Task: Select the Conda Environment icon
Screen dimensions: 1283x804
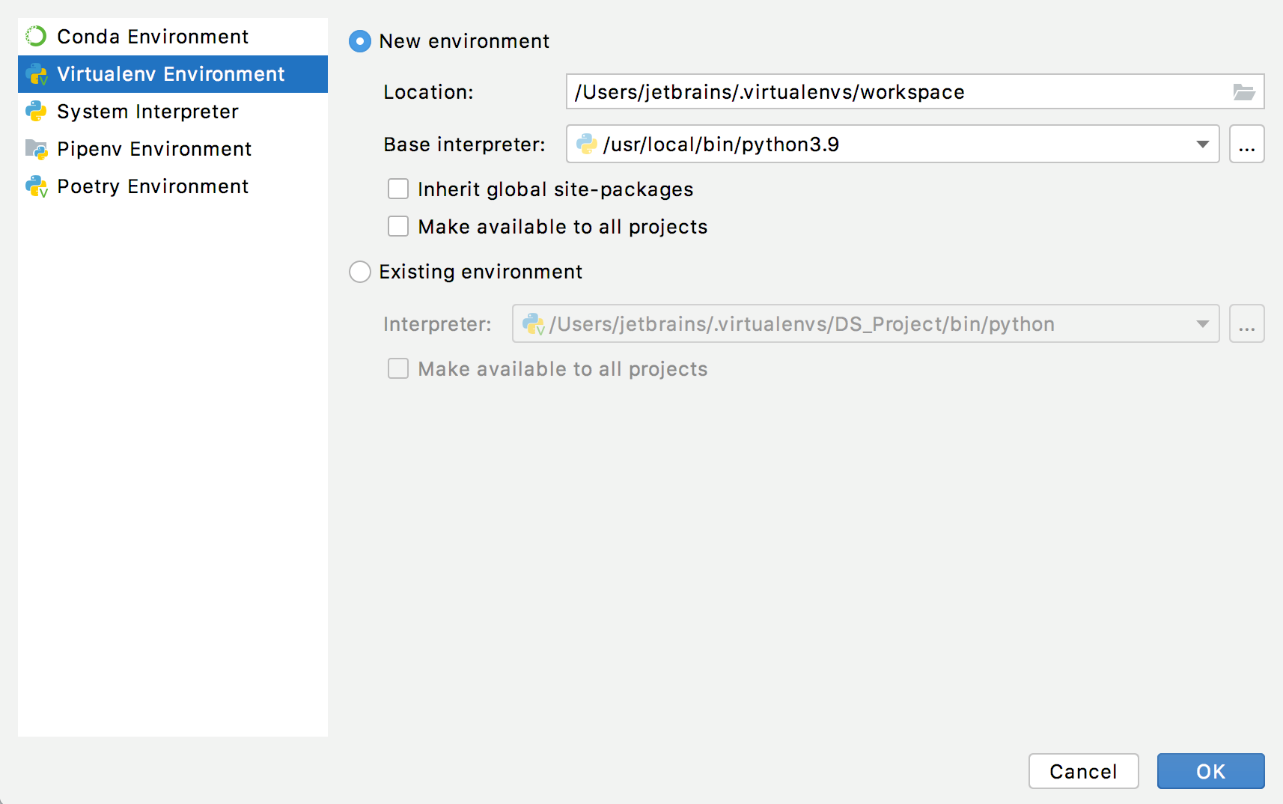Action: 35,36
